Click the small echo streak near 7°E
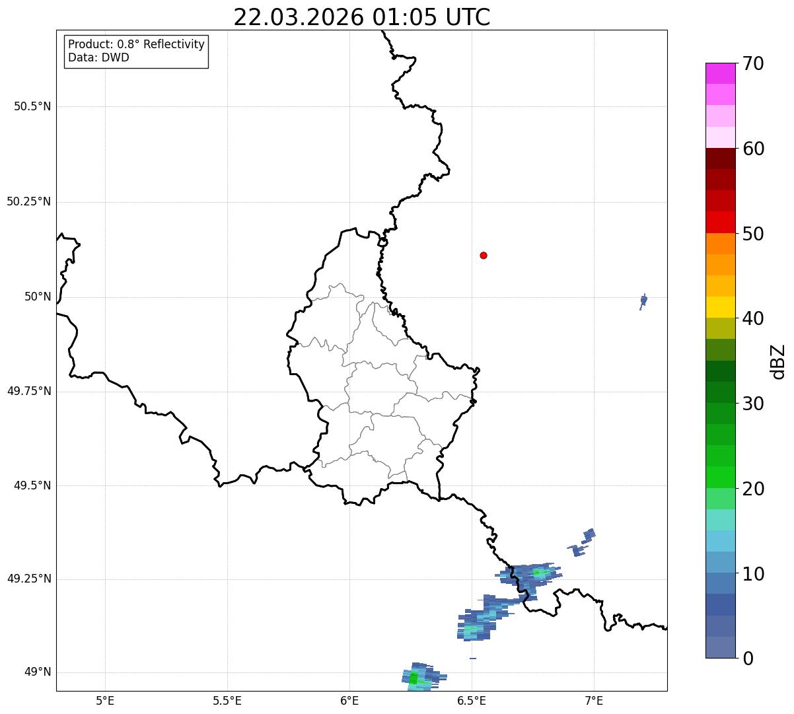 pos(583,542)
